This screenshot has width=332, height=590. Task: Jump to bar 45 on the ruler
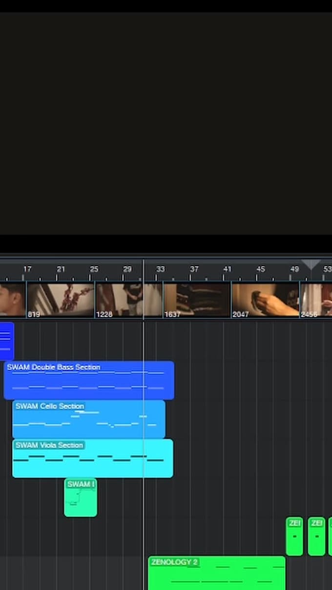point(261,269)
